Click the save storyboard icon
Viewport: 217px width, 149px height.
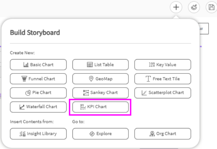click(x=211, y=7)
